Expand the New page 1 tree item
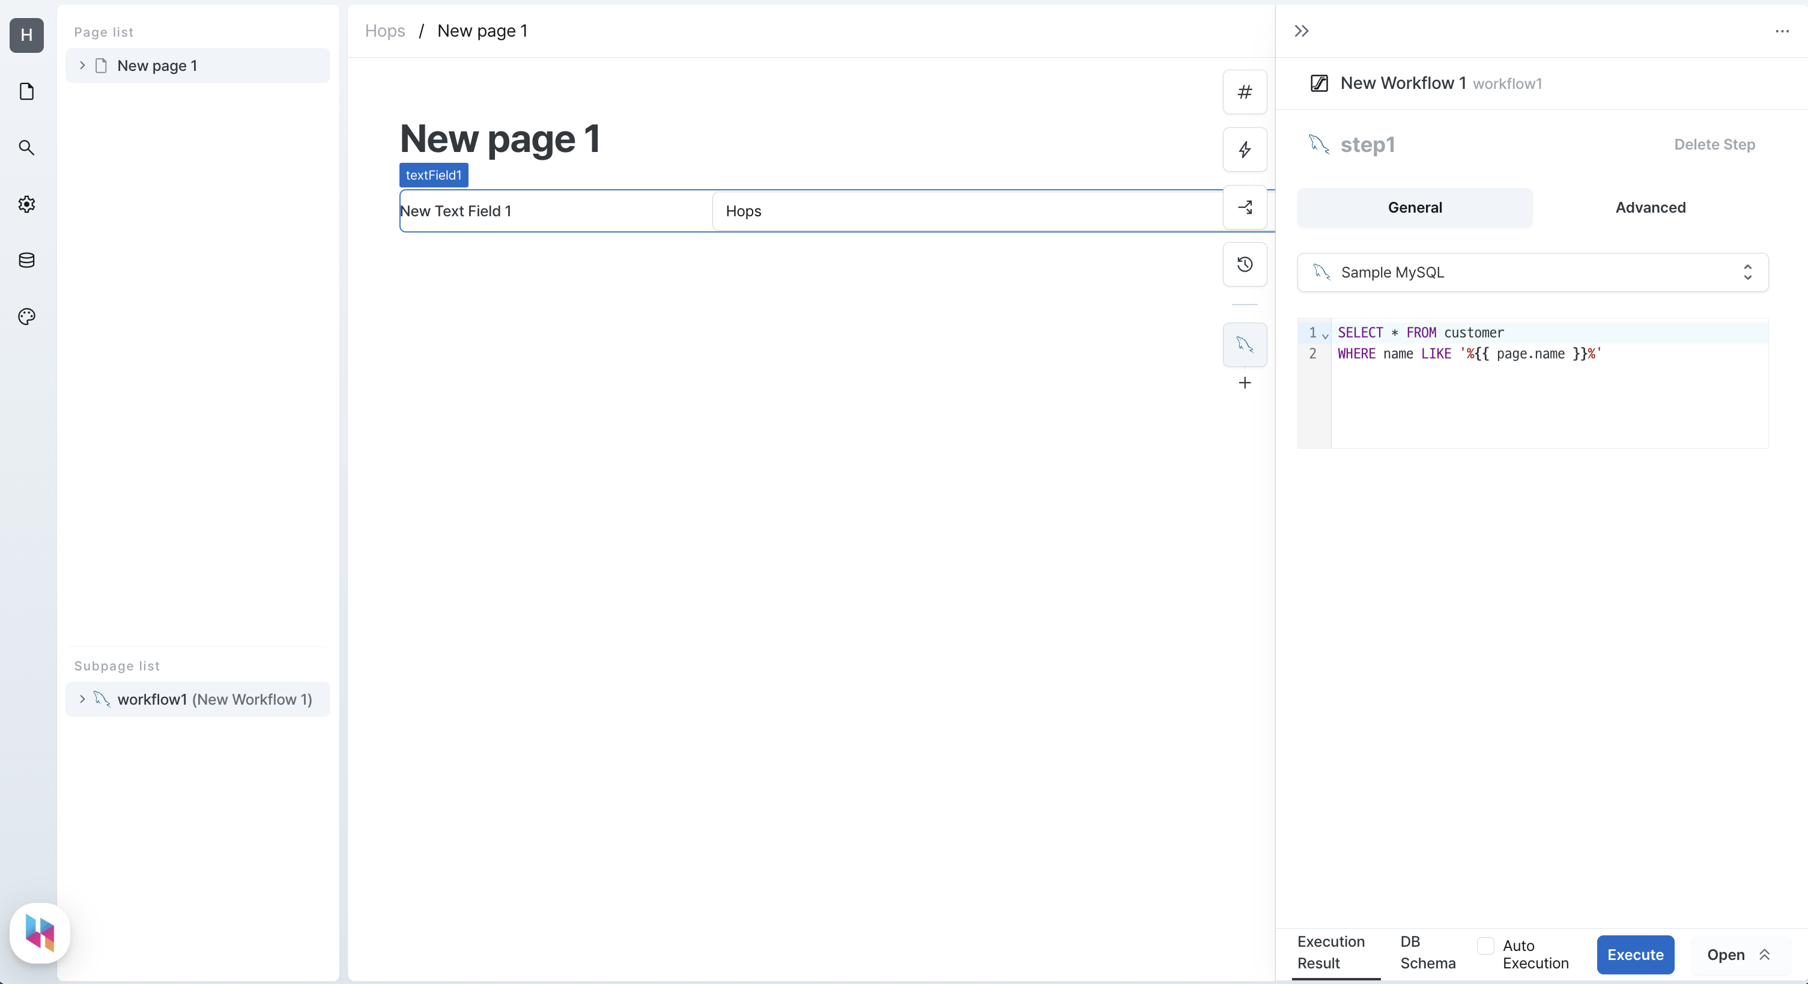The width and height of the screenshot is (1808, 984). pyautogui.click(x=82, y=65)
